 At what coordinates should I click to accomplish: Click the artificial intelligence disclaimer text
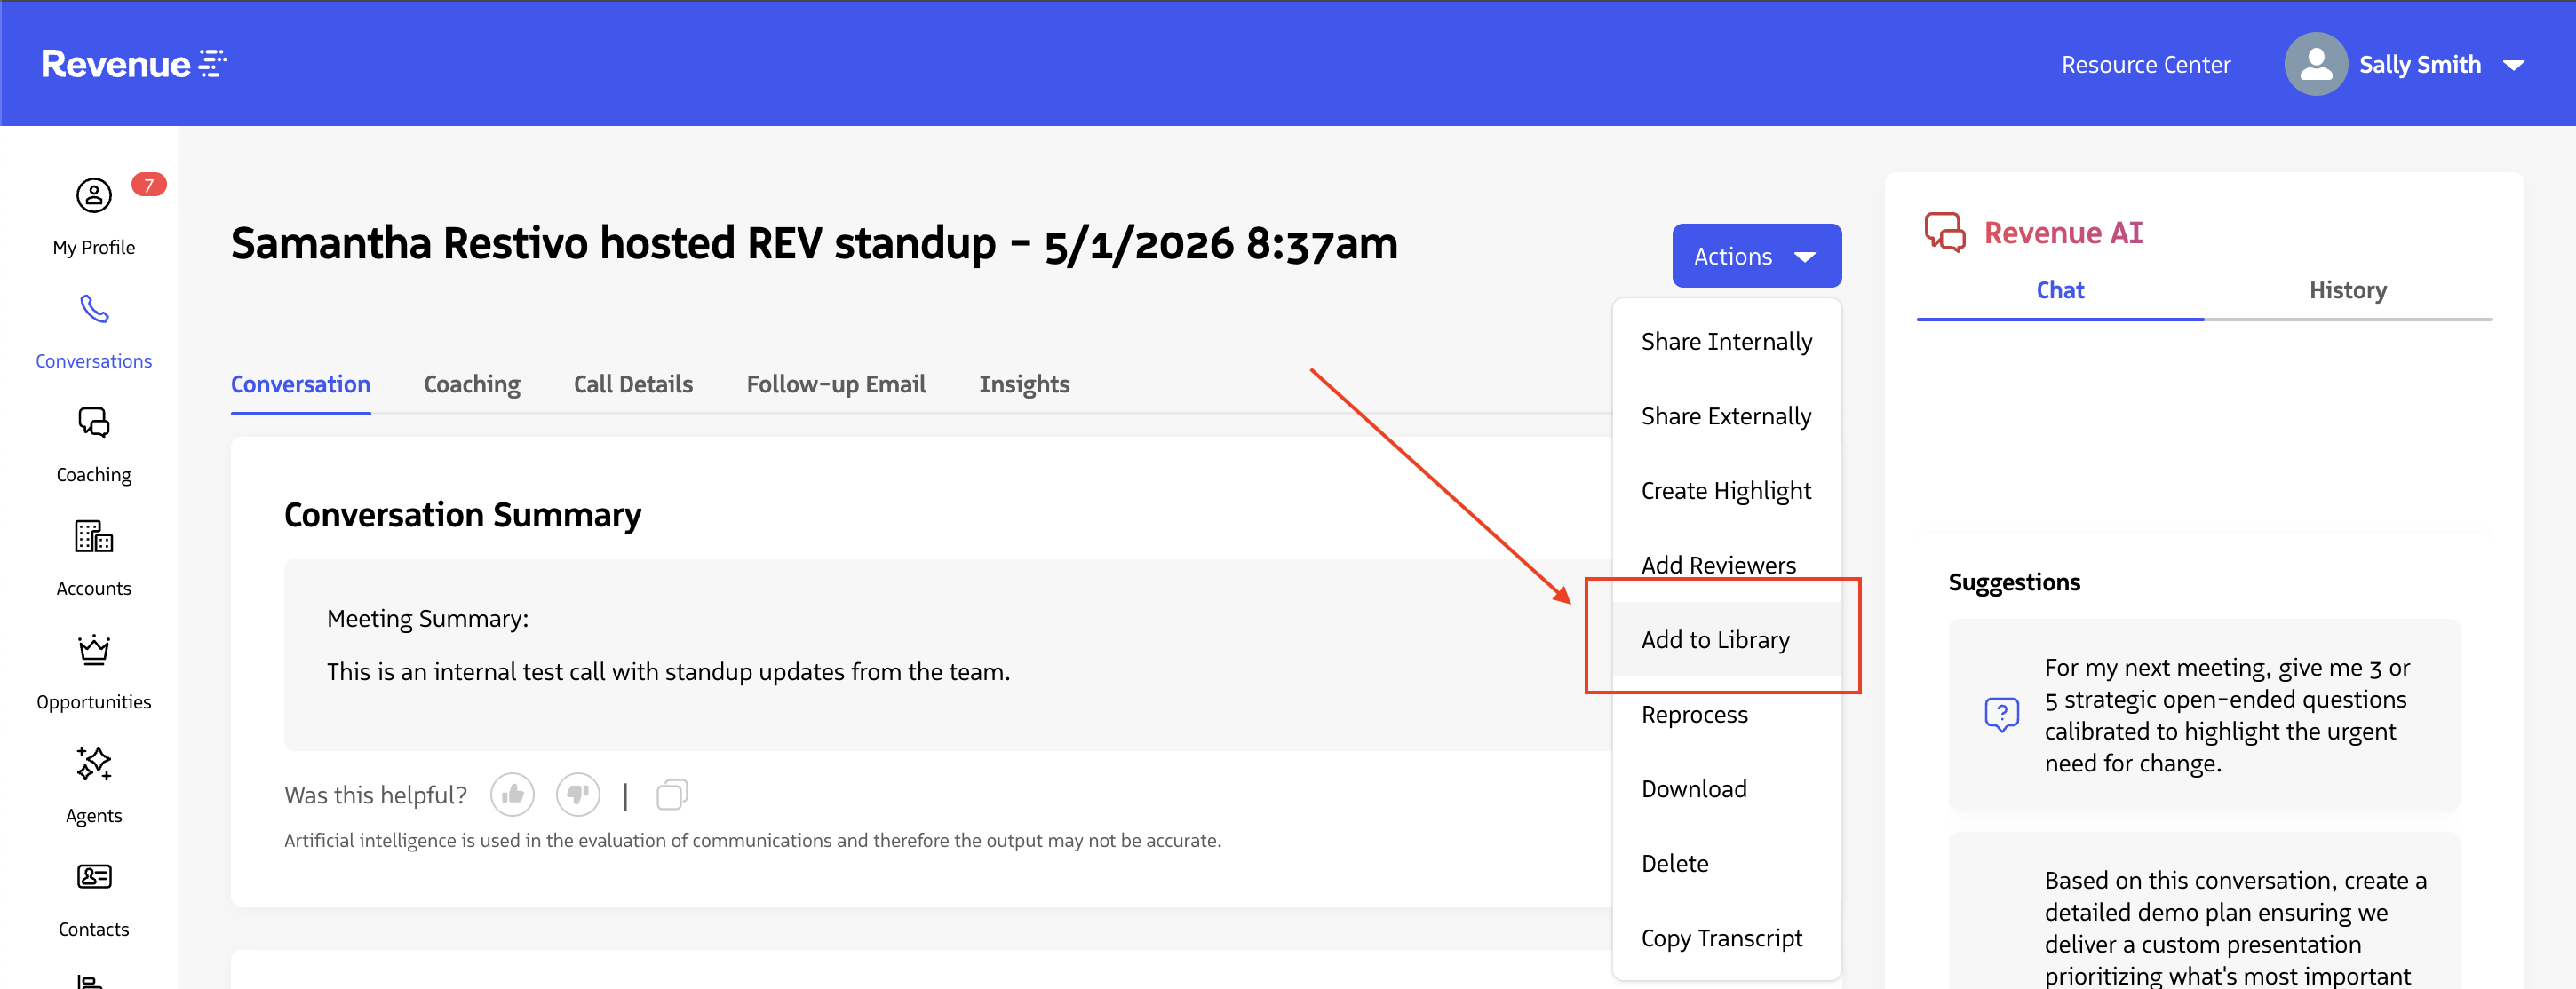[753, 841]
